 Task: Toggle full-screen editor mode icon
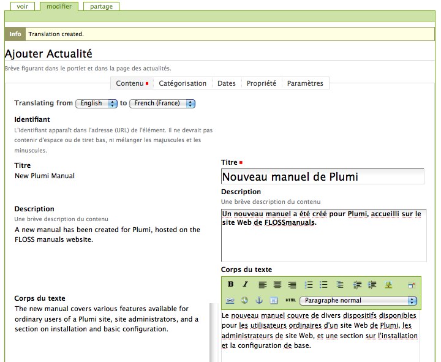coord(412,285)
